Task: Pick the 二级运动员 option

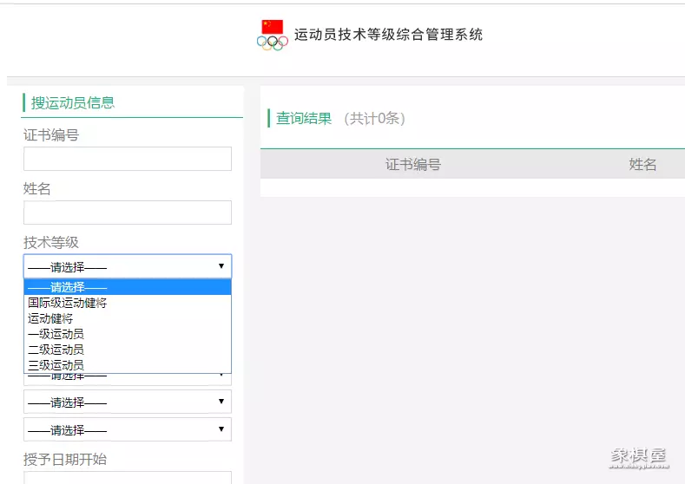Action: pos(56,350)
